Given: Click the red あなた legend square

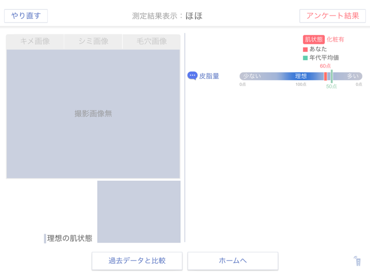Looking at the screenshot, I should 305,49.
